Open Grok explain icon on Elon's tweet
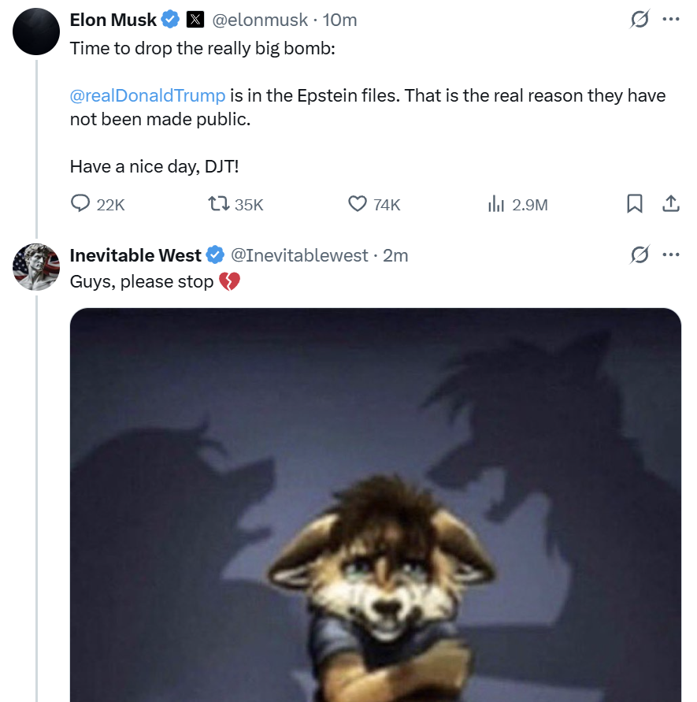The image size is (697, 702). tap(640, 19)
